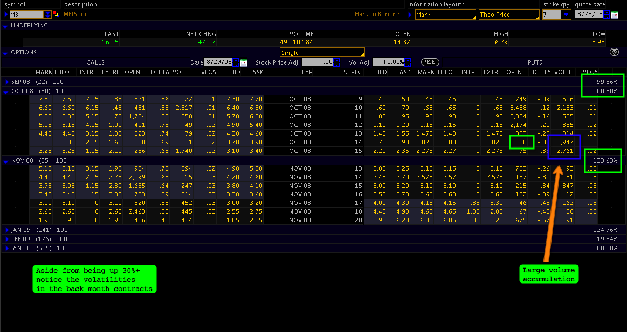
Task: Click the round double-chevron icon above PUTS
Action: click(x=614, y=52)
